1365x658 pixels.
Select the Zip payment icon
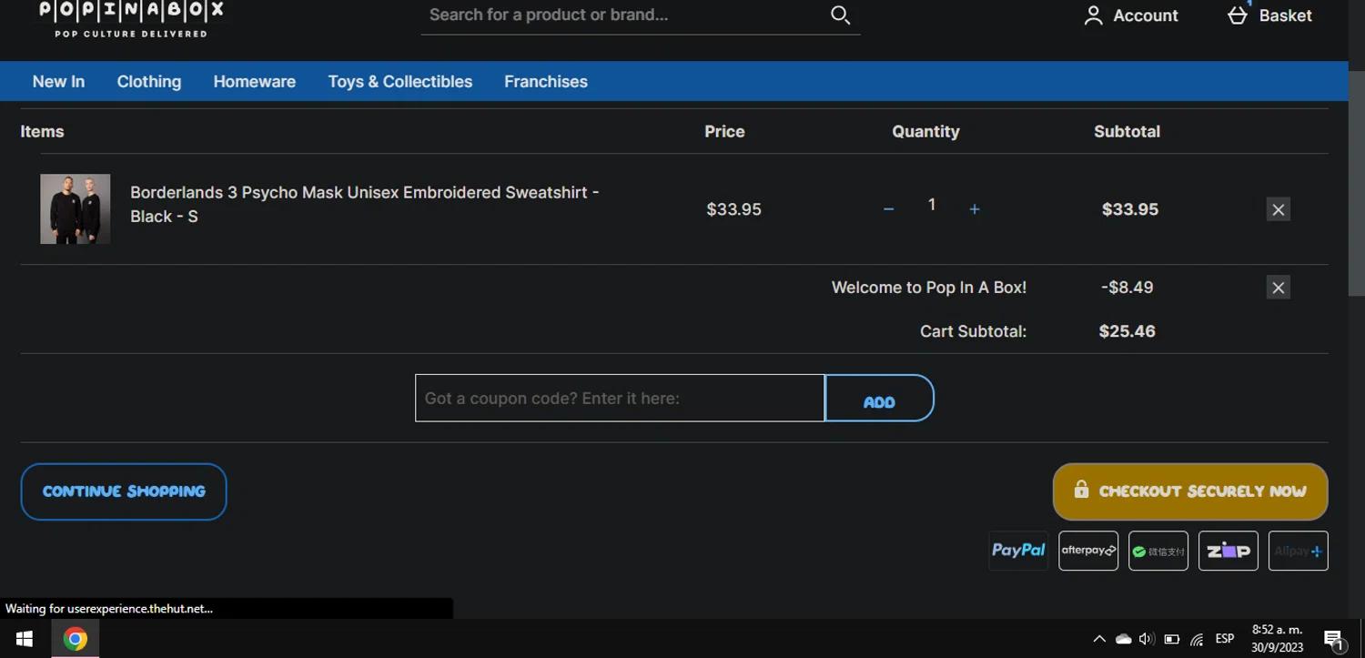(1228, 551)
